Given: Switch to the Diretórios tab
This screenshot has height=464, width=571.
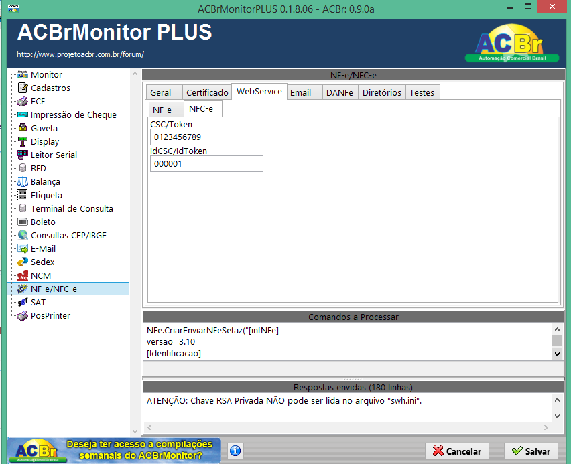Looking at the screenshot, I should tap(381, 92).
